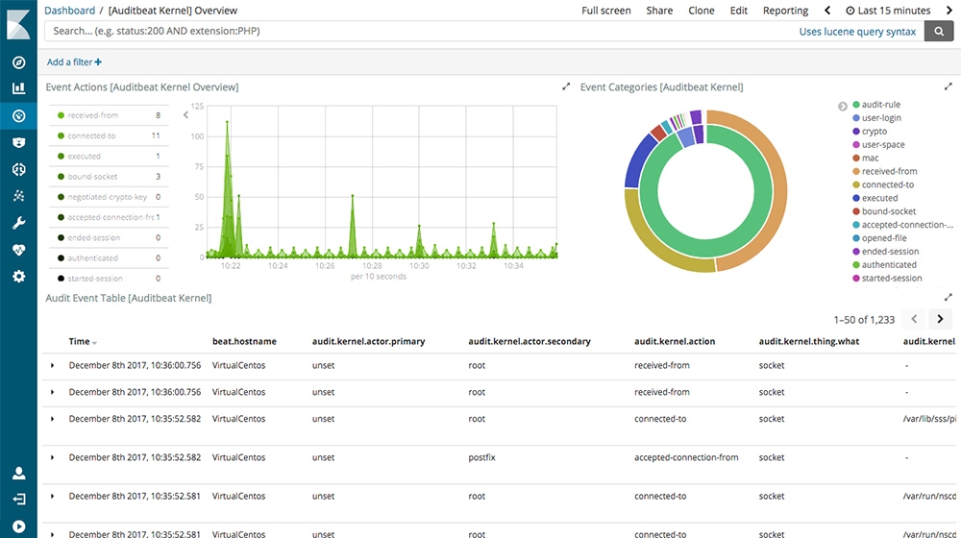Go to previous page of audit events
This screenshot has width=961, height=538.
914,319
